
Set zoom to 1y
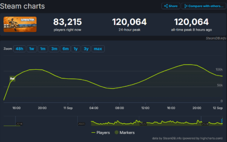(76, 49)
